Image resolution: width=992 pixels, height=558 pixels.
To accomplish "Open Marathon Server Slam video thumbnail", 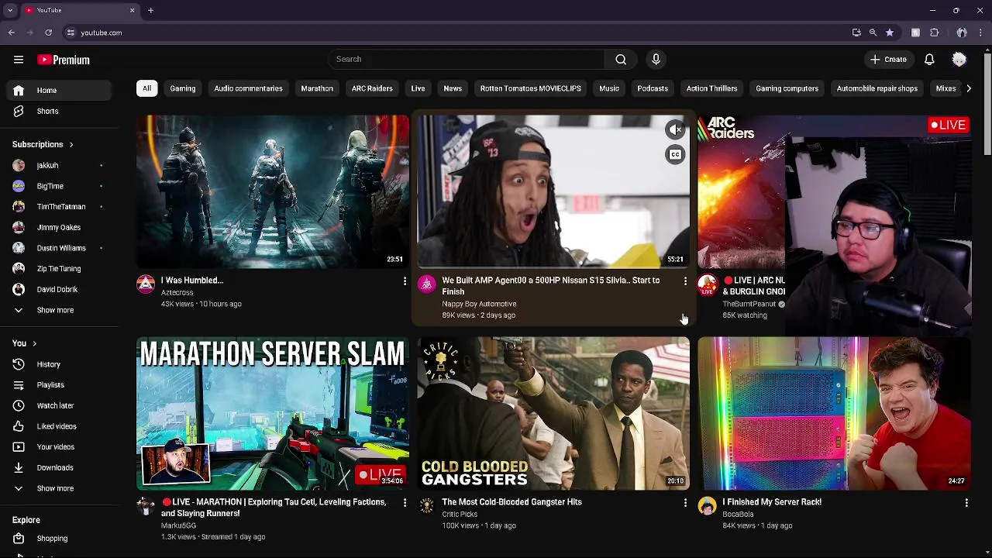I will tap(273, 413).
